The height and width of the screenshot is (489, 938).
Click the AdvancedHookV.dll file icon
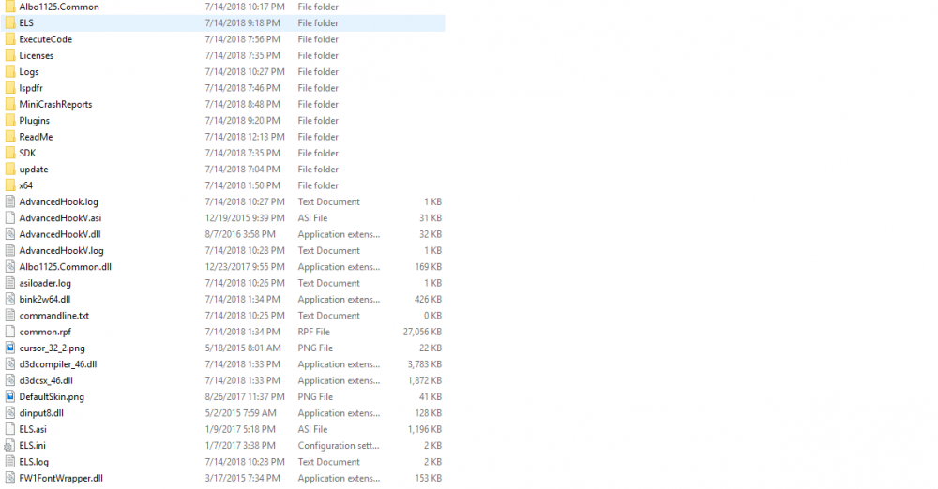[9, 234]
